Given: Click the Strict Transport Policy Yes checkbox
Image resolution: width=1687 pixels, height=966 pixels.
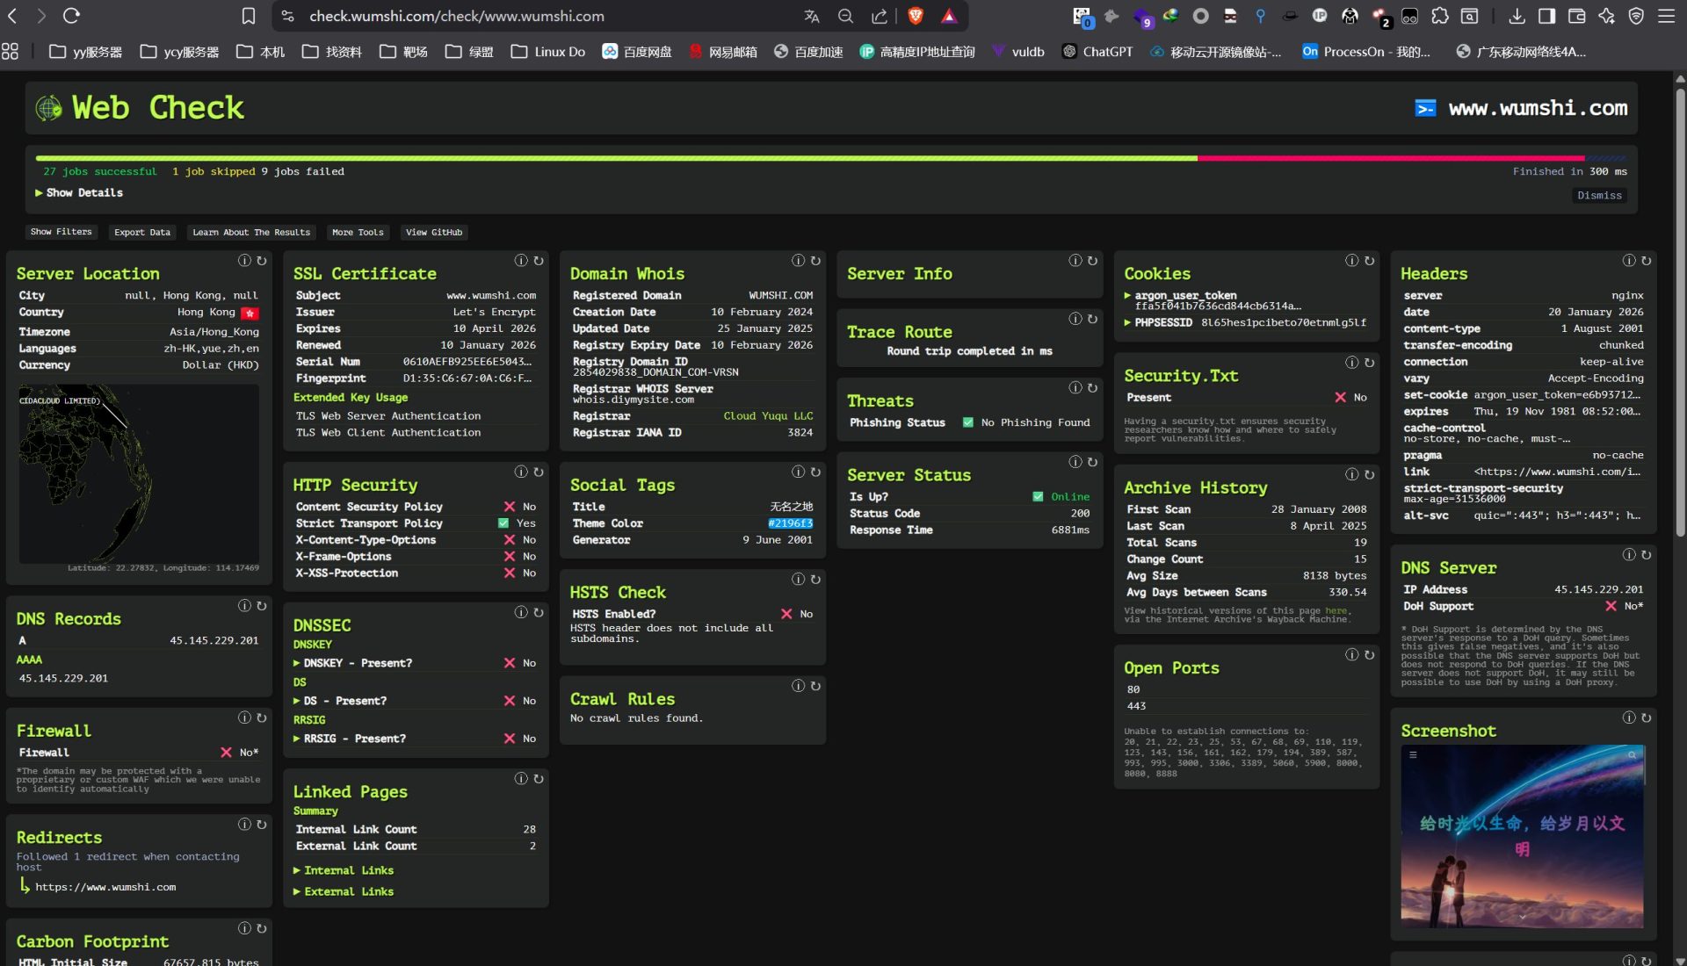Looking at the screenshot, I should pyautogui.click(x=503, y=523).
